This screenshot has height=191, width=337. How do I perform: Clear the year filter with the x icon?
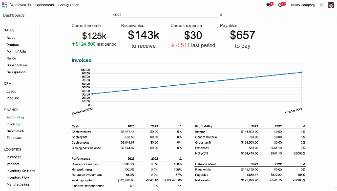221,15
